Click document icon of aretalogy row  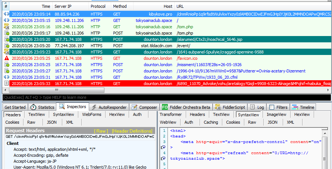coord(7,84)
